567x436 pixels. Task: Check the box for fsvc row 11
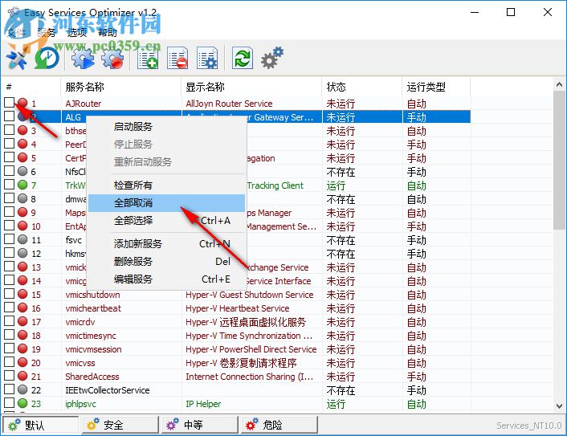(9, 239)
